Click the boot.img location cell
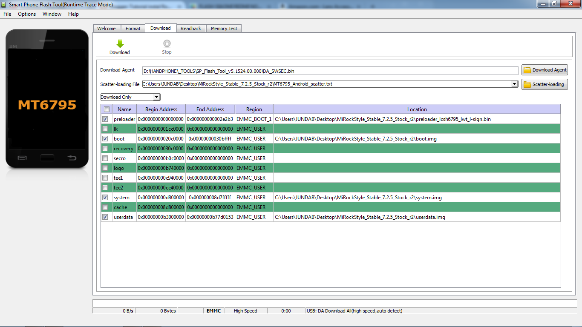 tap(417, 139)
